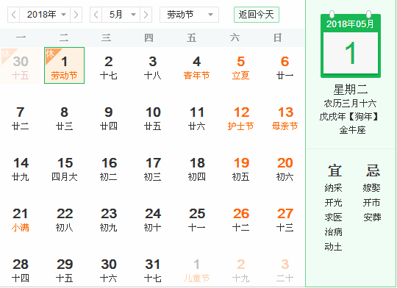This screenshot has width=397, height=288.
Task: Click 纳采 in the 宜 list
Action: coord(334,188)
